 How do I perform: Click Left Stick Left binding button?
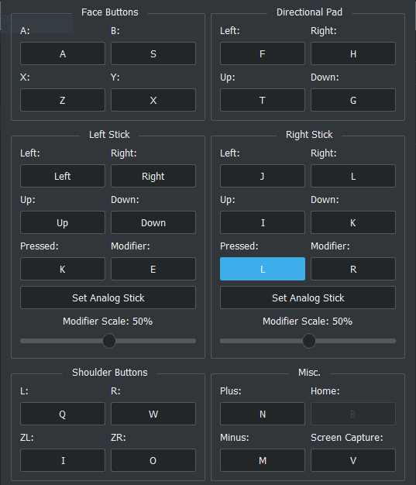pyautogui.click(x=63, y=176)
